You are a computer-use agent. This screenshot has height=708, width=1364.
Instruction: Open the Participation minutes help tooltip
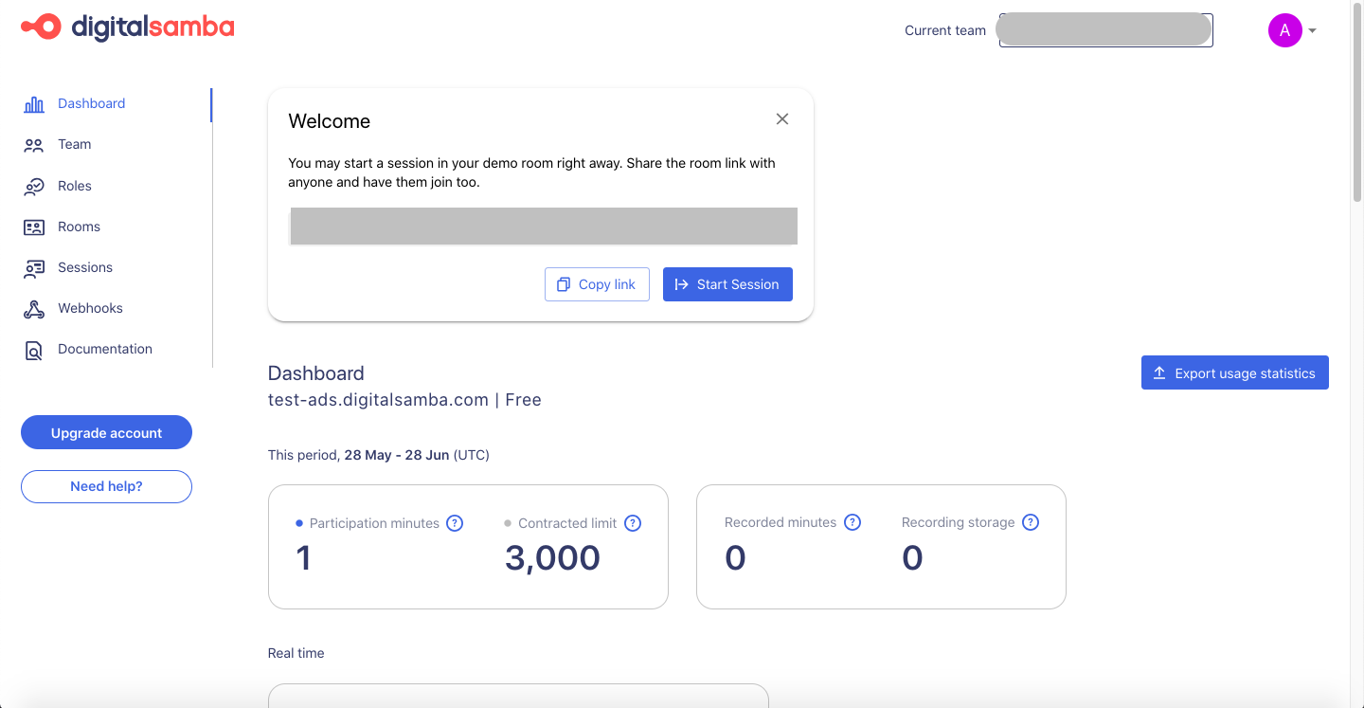(455, 522)
